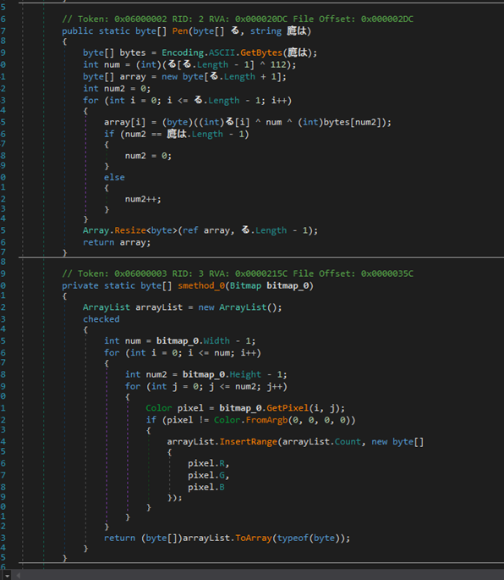Jump to the GetBytes method call
This screenshot has height=580, width=504.
pos(261,52)
